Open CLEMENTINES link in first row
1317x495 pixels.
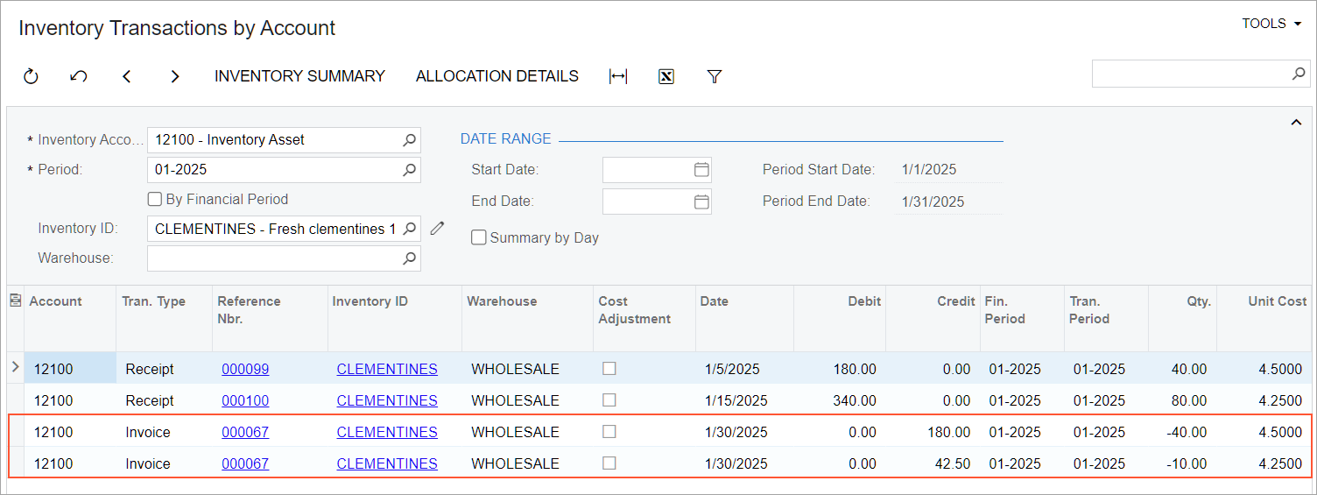(387, 369)
